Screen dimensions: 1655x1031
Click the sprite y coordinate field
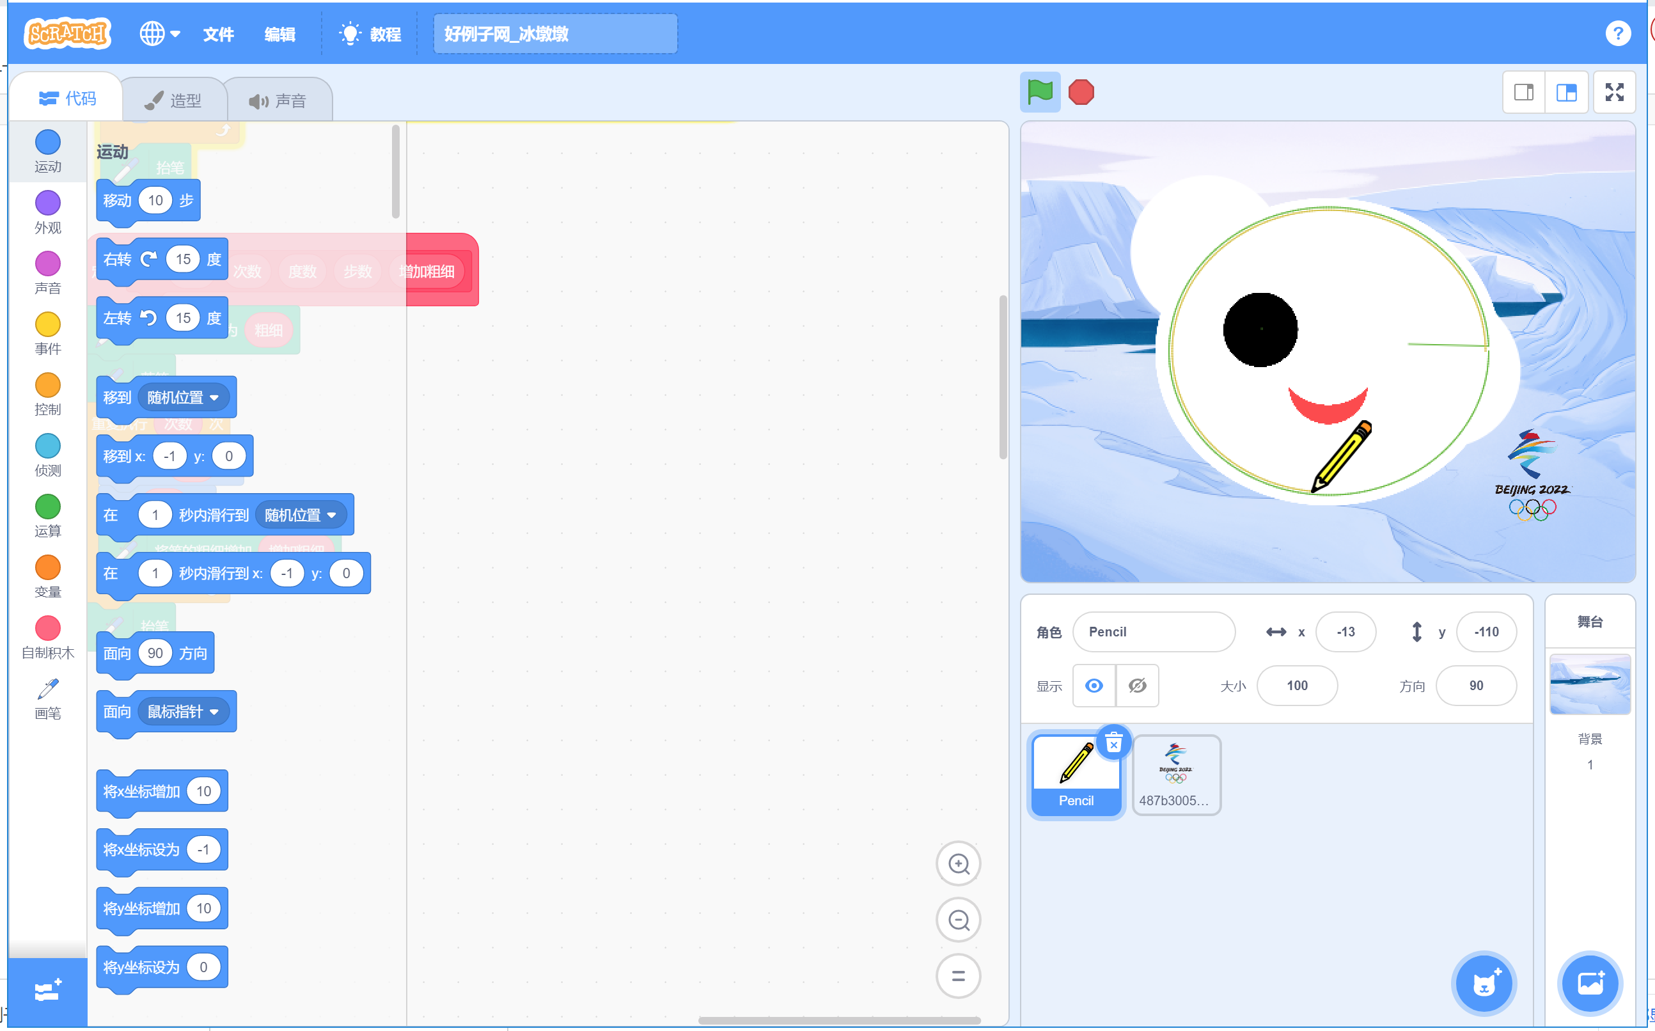coord(1486,631)
